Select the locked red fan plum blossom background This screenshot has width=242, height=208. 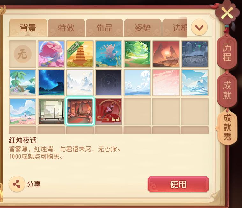coord(109,111)
